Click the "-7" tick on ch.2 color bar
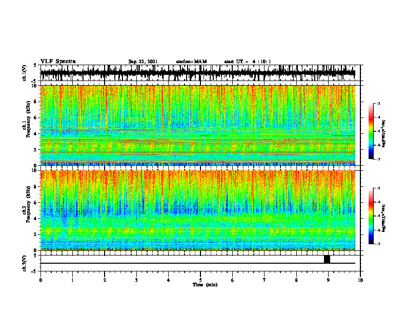 378,244
